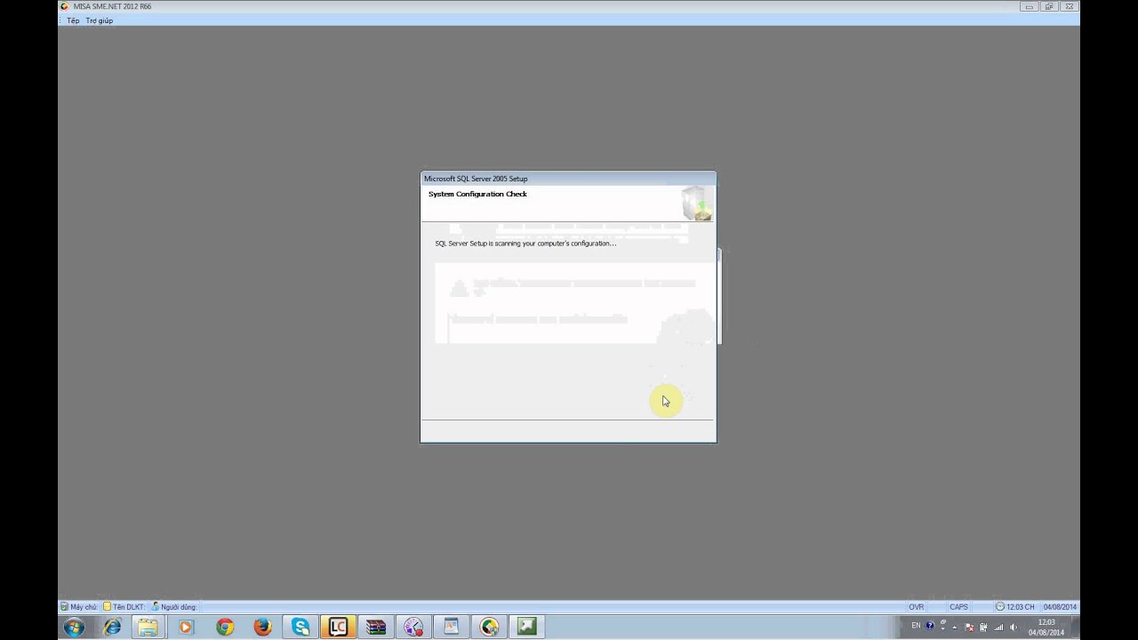
Task: Click the Show desktop strip by the clock
Action: [1075, 627]
